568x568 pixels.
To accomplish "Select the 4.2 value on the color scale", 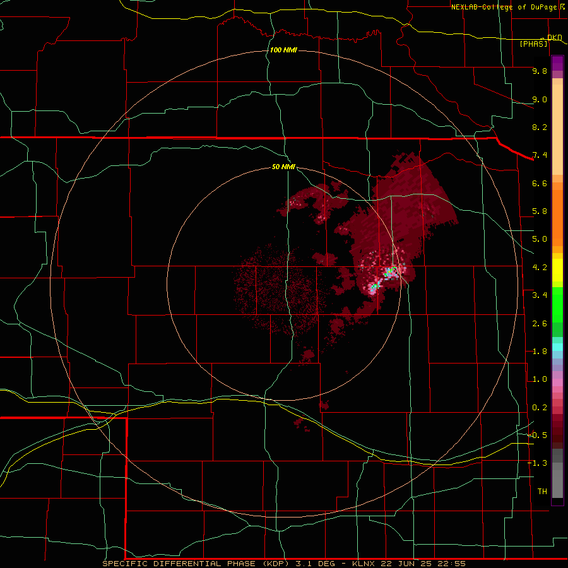I will pyautogui.click(x=540, y=268).
